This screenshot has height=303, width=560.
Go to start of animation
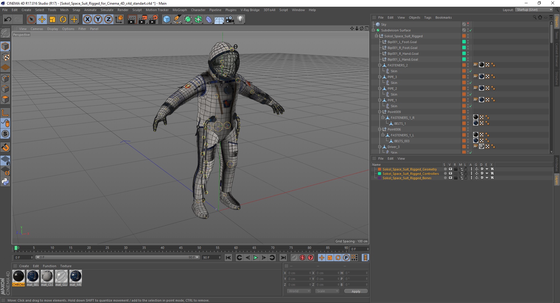(x=228, y=258)
